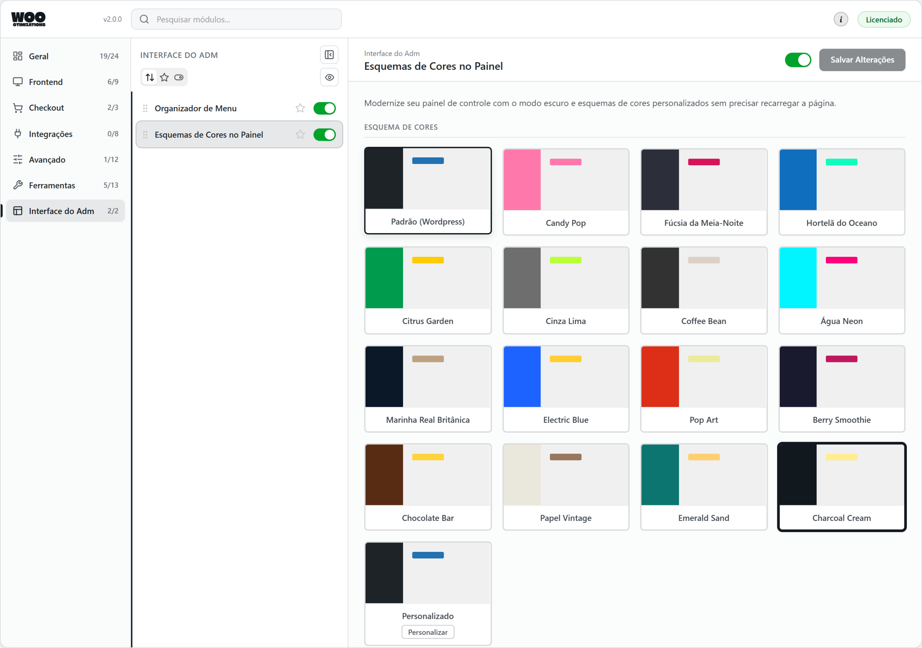
Task: Pick the Berry Smoothie scheme
Action: click(841, 389)
